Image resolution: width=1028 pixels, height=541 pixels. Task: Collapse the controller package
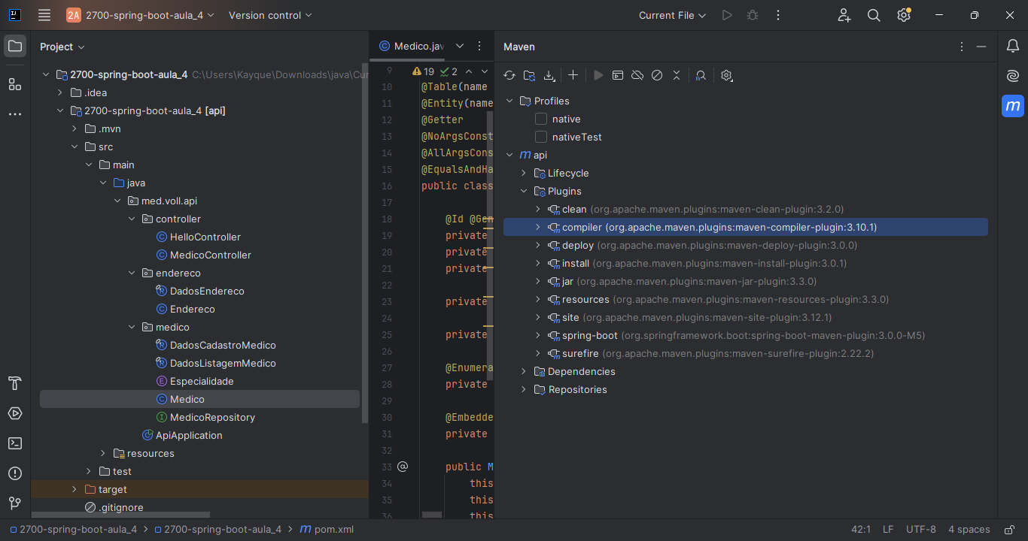pyautogui.click(x=131, y=219)
